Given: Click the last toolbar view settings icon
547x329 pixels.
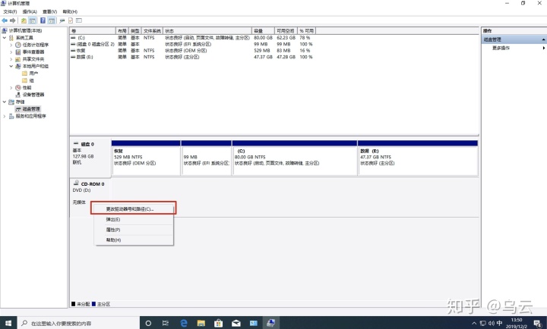Looking at the screenshot, I should [x=79, y=20].
